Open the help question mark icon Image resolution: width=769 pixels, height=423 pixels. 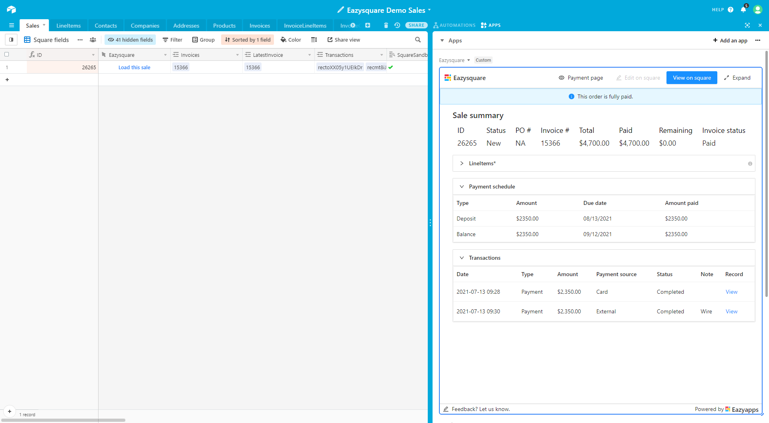click(731, 10)
